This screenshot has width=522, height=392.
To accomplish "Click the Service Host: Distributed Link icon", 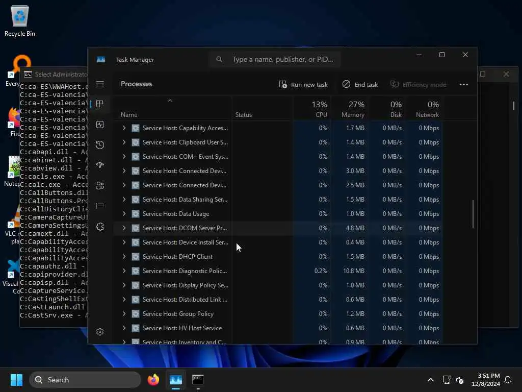I will (136, 299).
